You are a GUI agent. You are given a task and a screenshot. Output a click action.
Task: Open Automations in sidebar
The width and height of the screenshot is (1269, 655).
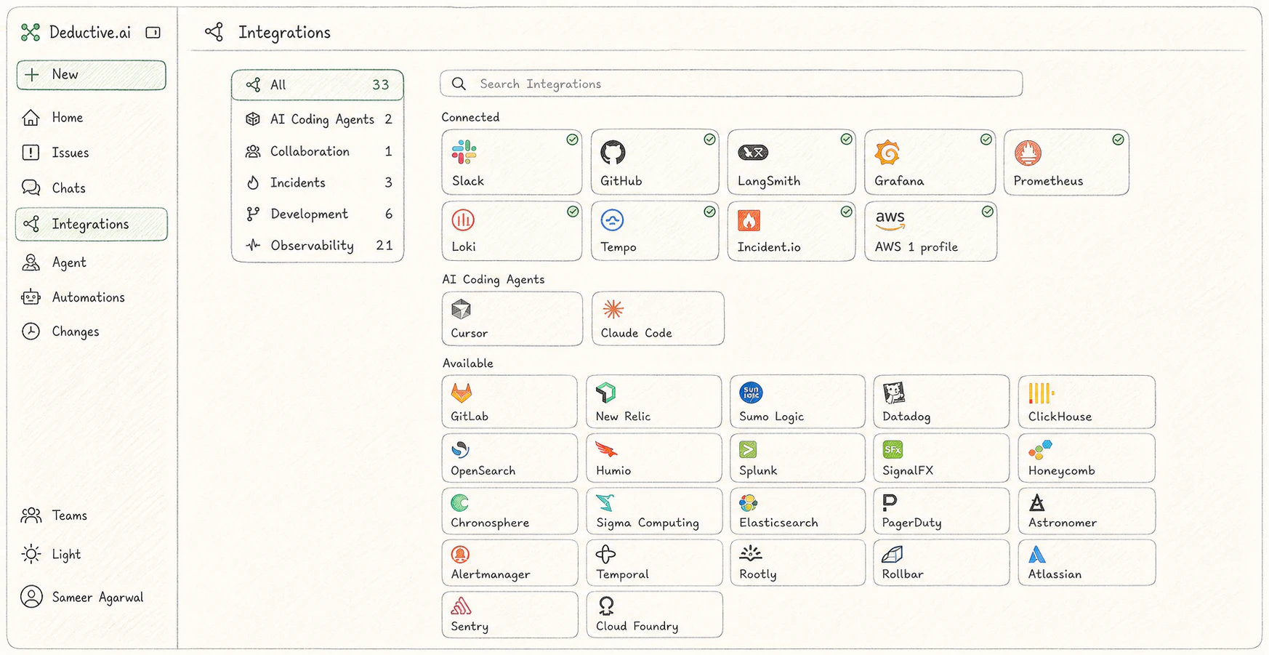91,297
